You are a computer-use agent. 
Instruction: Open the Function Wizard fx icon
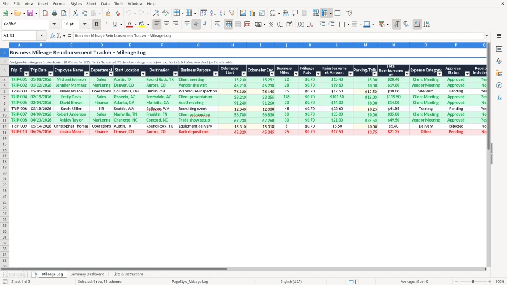coord(52,35)
